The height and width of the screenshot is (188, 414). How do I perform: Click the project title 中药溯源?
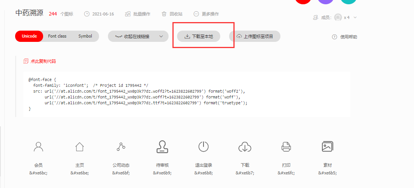(x=29, y=13)
